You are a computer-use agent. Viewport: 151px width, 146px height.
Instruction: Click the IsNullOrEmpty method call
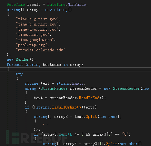[66, 107]
